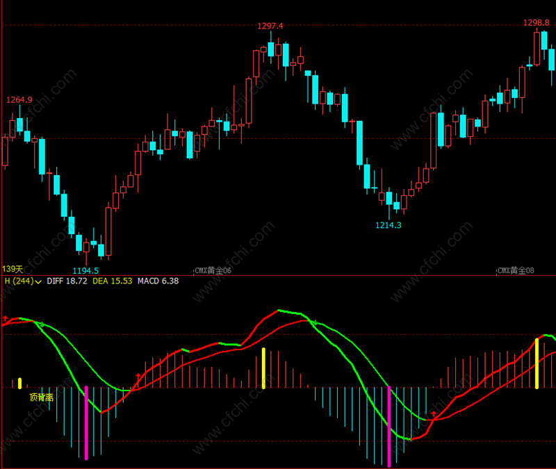Select the 1264.9 price label

(x=19, y=100)
